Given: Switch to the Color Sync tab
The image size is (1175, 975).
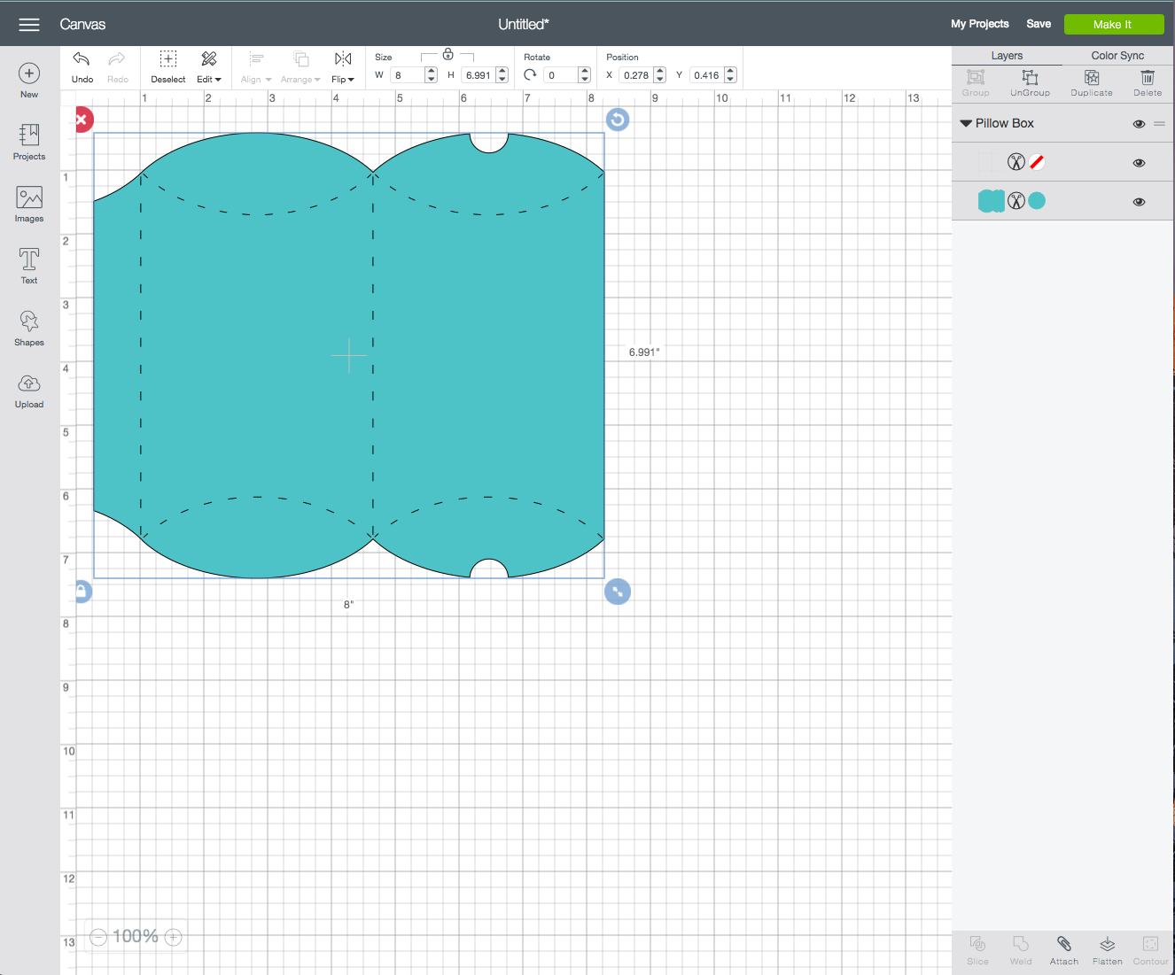Looking at the screenshot, I should [x=1117, y=55].
